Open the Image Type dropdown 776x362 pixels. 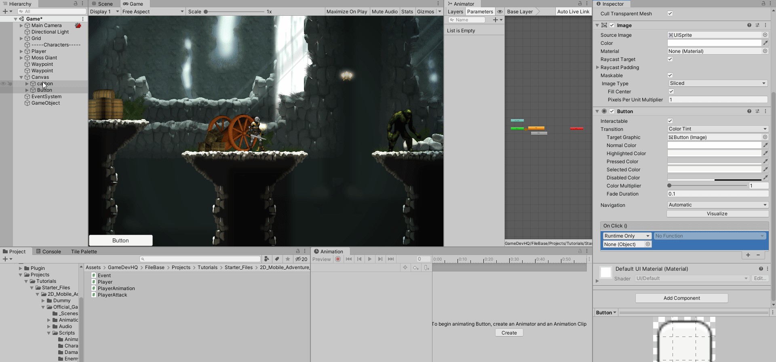coord(718,83)
